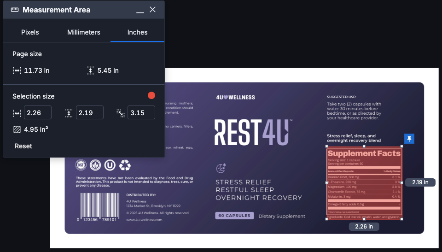Click the DISTRIBUTED BY heading

(141, 195)
